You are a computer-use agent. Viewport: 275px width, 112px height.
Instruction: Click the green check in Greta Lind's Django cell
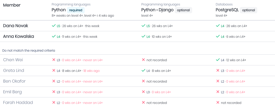[143, 71]
